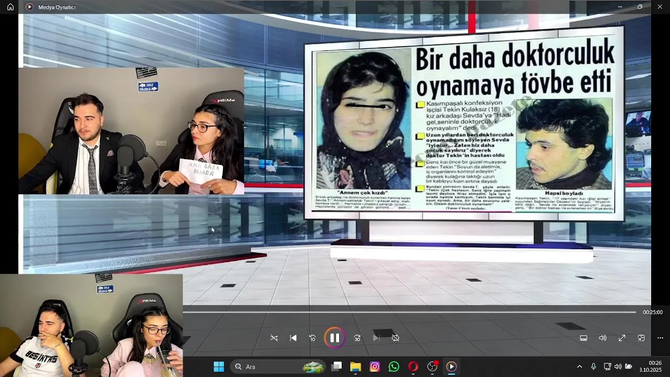Click the Medya Oynatıcı app icon in title bar

tap(29, 7)
